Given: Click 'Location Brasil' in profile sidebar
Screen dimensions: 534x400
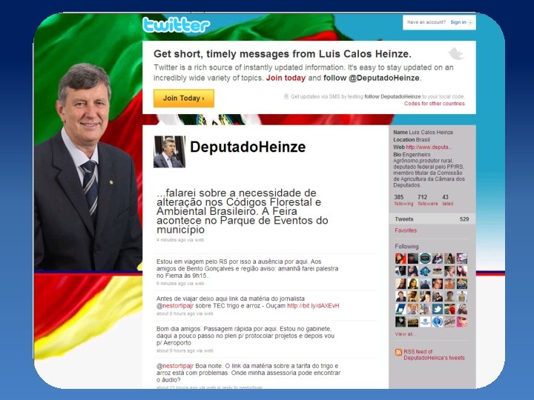Looking at the screenshot, I should click(412, 140).
